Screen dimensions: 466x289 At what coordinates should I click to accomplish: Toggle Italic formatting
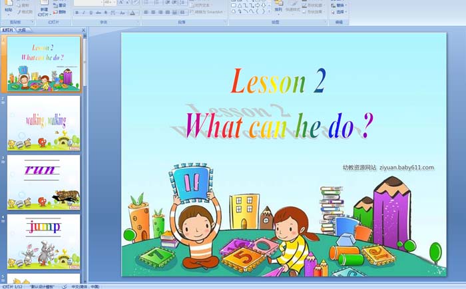[x=84, y=13]
